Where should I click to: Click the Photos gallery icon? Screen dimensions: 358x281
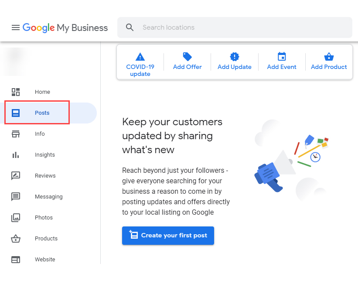(x=16, y=218)
